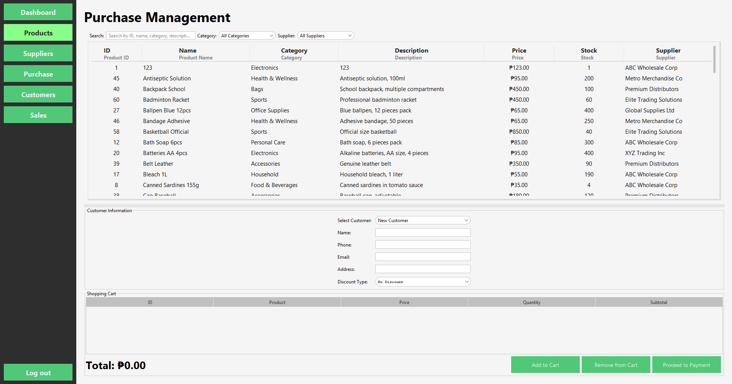Click Proceed to Payment

coord(686,365)
